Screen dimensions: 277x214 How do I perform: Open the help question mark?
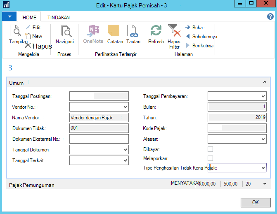[270, 16]
